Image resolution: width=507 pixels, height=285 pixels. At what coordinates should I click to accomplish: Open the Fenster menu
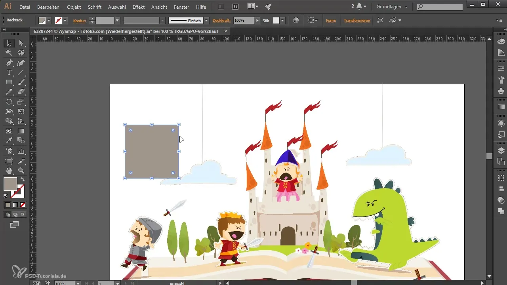(181, 7)
